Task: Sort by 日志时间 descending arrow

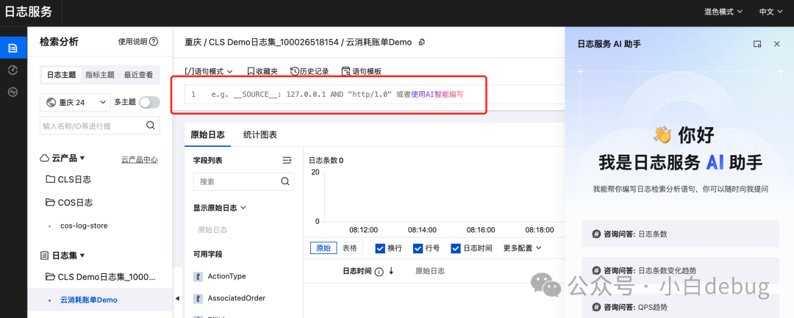Action: (391, 271)
